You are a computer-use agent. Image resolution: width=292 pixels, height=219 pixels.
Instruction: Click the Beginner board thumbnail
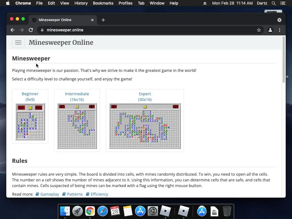[30, 122]
